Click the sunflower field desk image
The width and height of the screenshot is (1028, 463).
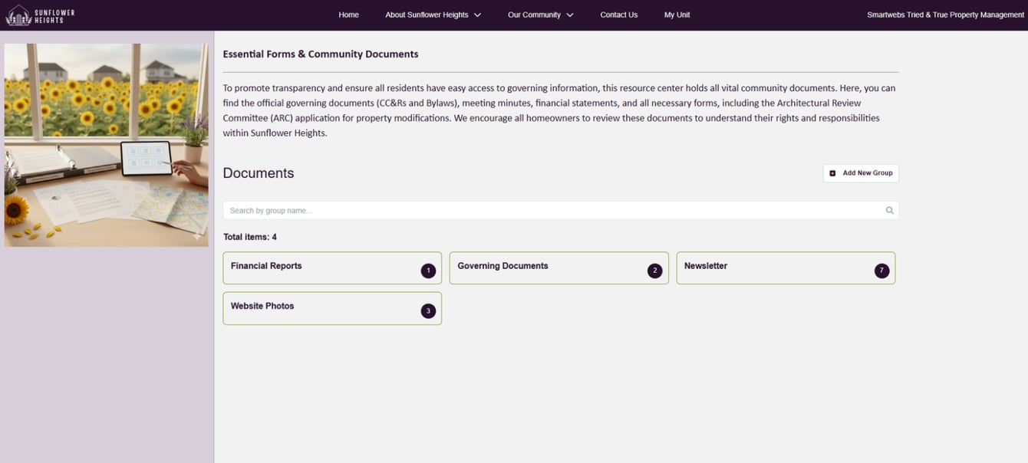106,145
